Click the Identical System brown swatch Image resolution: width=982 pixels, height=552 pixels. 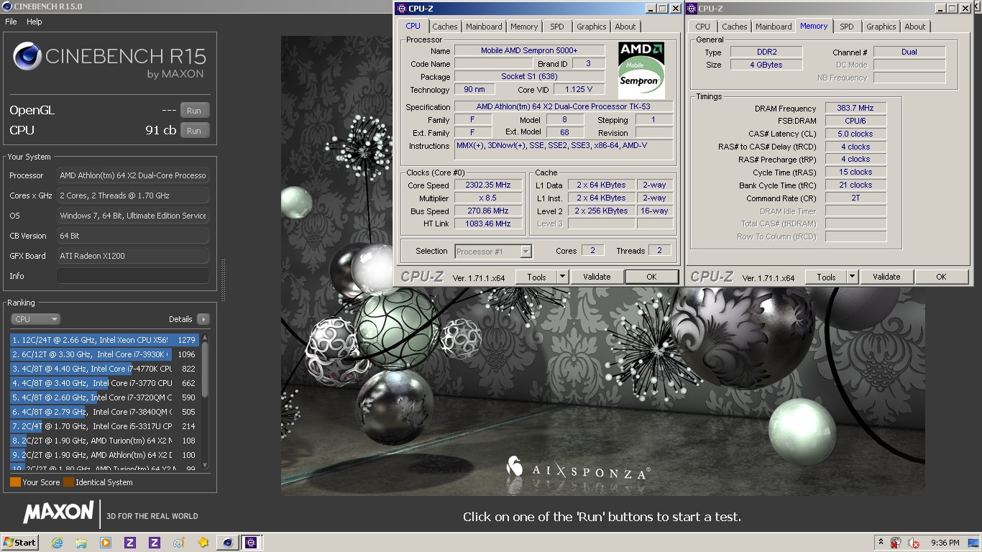coord(68,482)
